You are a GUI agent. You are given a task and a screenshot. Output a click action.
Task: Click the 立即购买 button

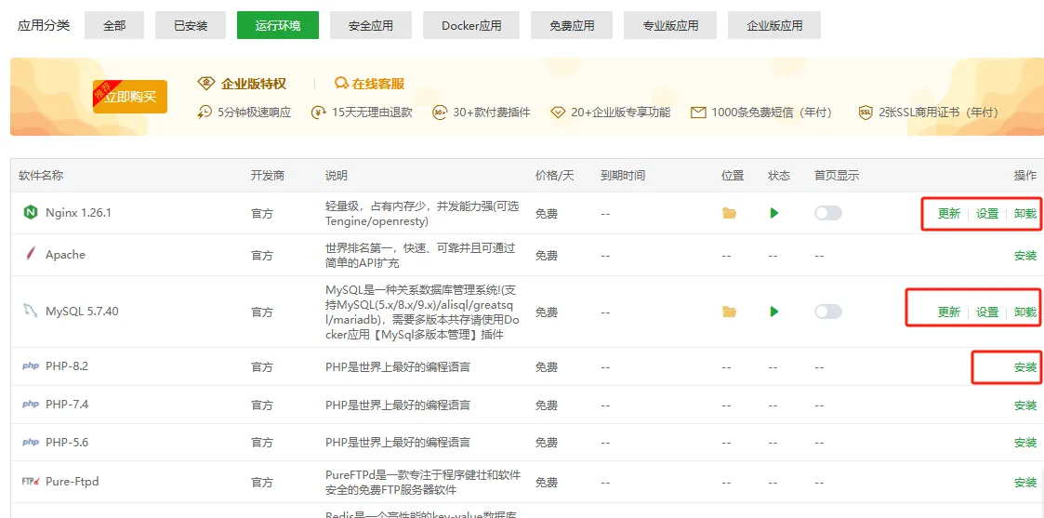(130, 98)
